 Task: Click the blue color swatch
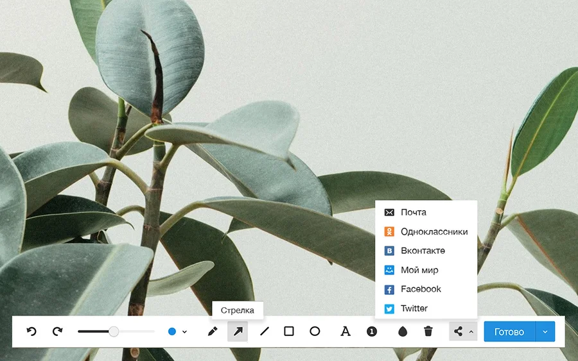[x=172, y=332]
